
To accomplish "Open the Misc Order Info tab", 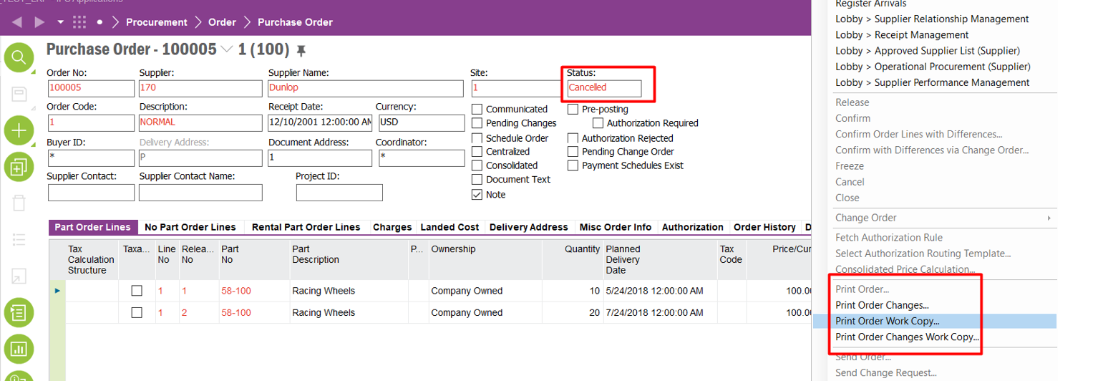I will pyautogui.click(x=616, y=227).
